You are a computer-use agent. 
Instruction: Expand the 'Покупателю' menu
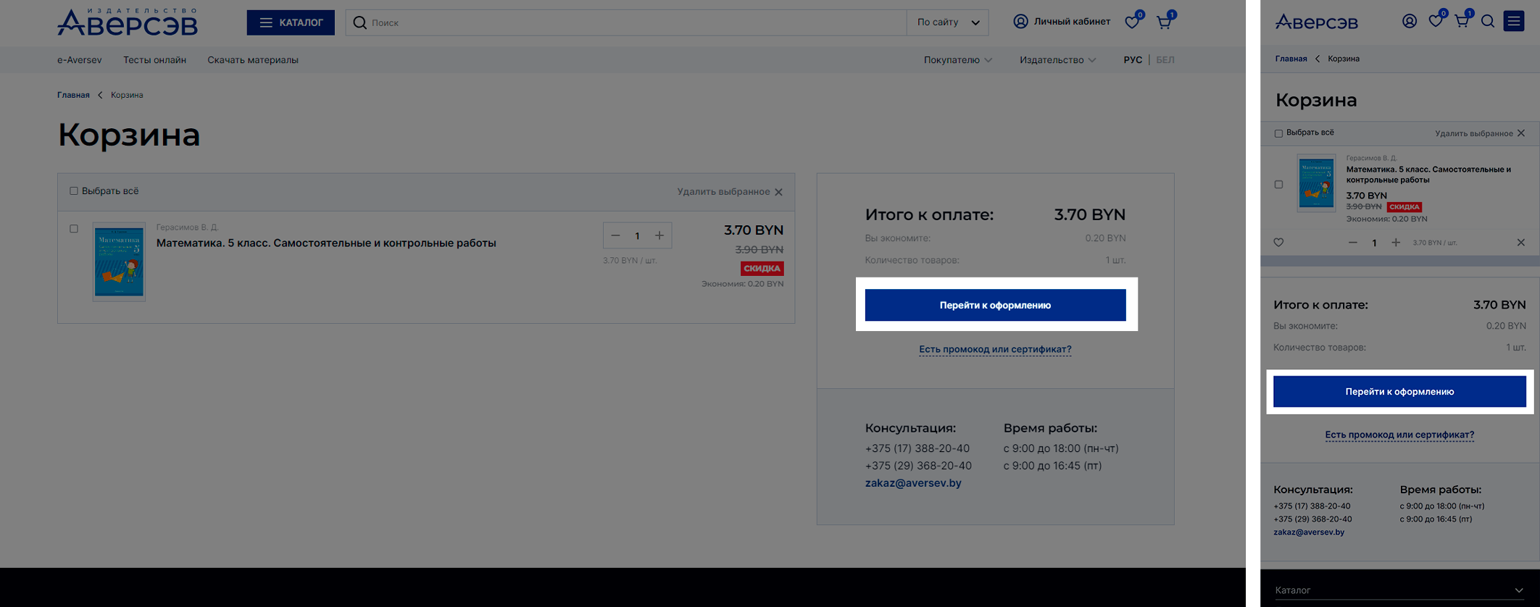(957, 60)
